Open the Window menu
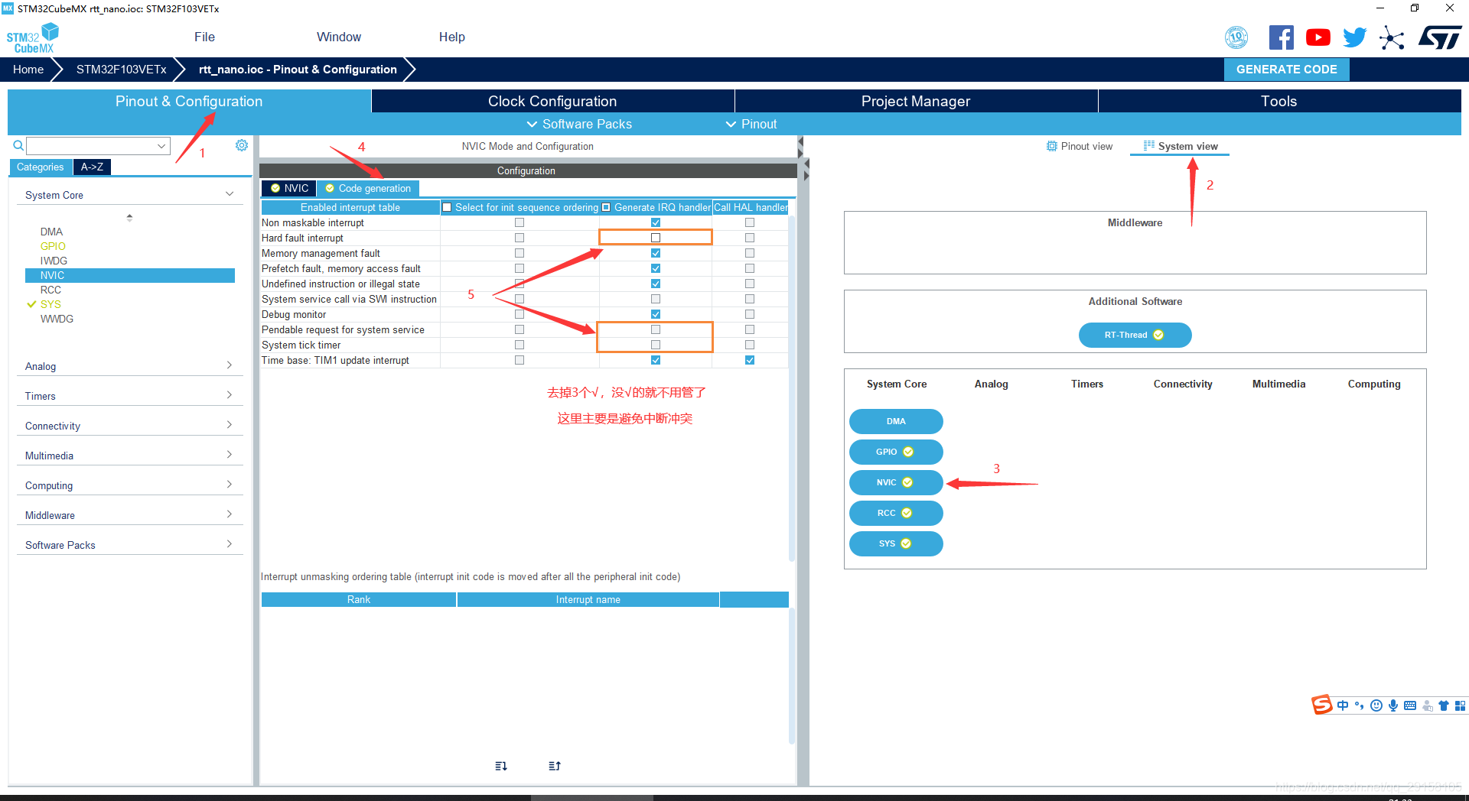Image resolution: width=1469 pixels, height=801 pixels. (x=339, y=37)
